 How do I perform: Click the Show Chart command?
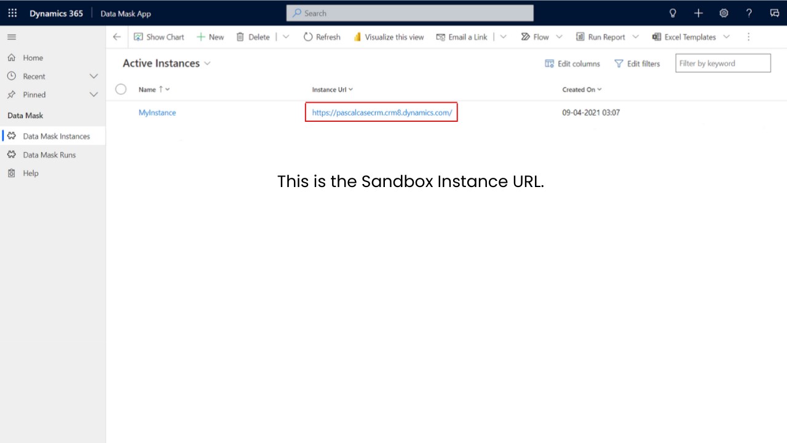pyautogui.click(x=159, y=37)
